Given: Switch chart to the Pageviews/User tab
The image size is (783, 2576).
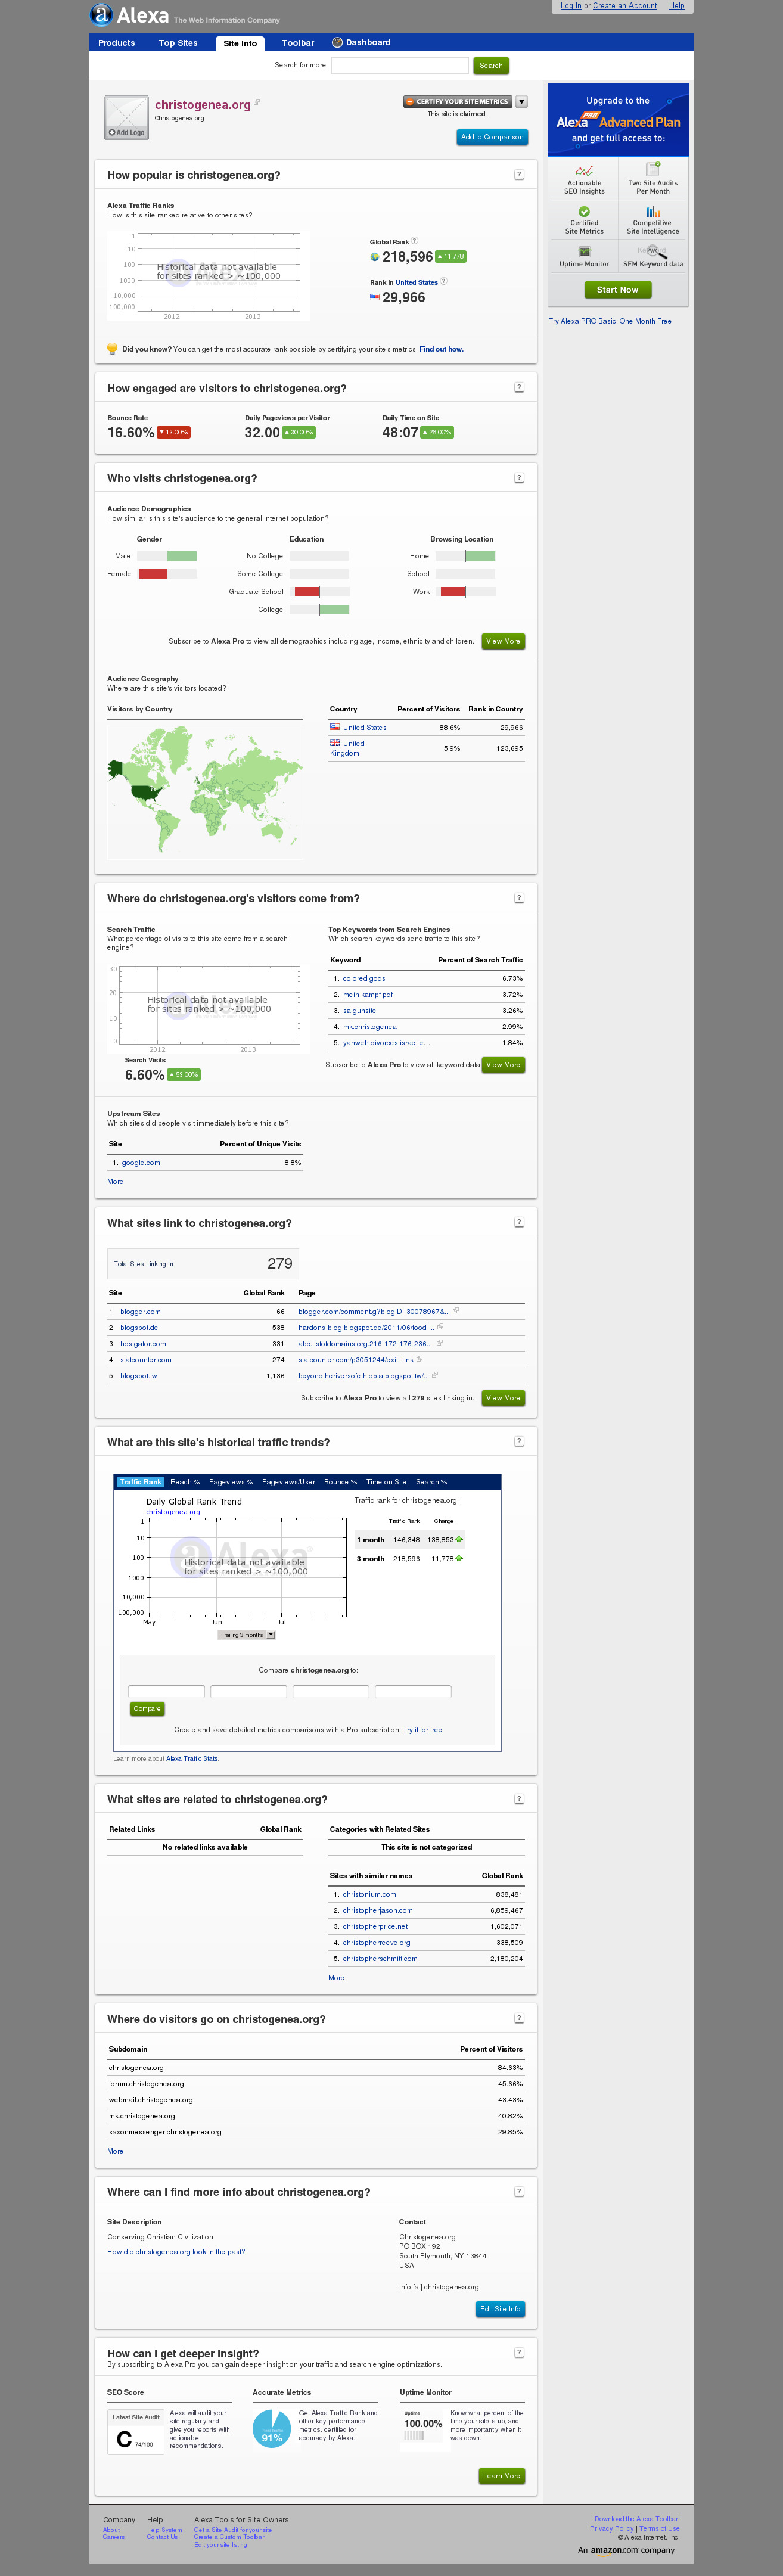Looking at the screenshot, I should (x=288, y=1482).
